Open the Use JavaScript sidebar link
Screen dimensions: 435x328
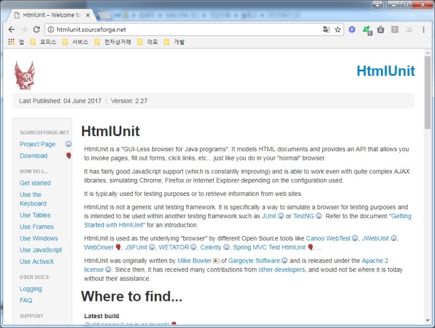coord(40,250)
